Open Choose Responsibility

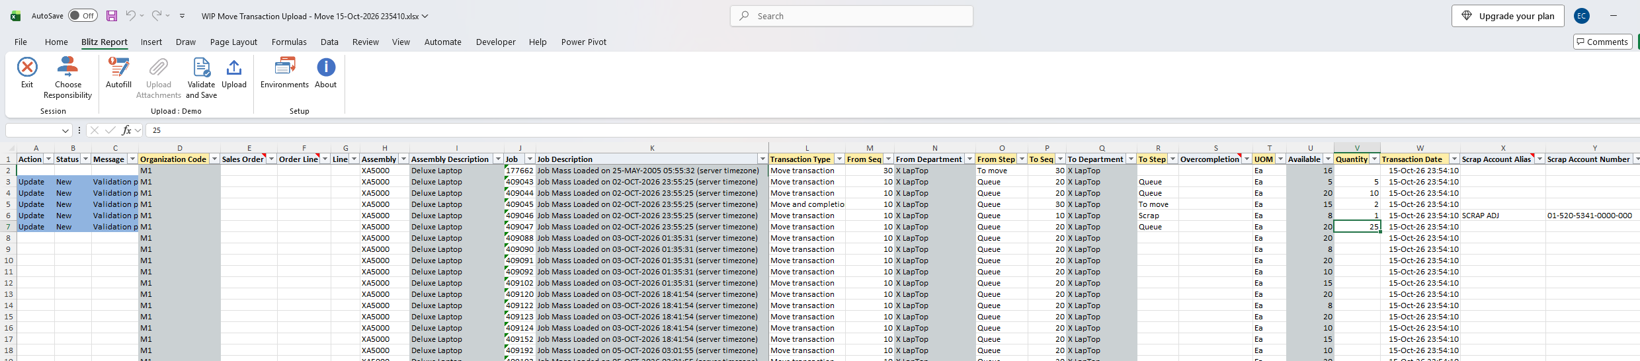pyautogui.click(x=67, y=78)
